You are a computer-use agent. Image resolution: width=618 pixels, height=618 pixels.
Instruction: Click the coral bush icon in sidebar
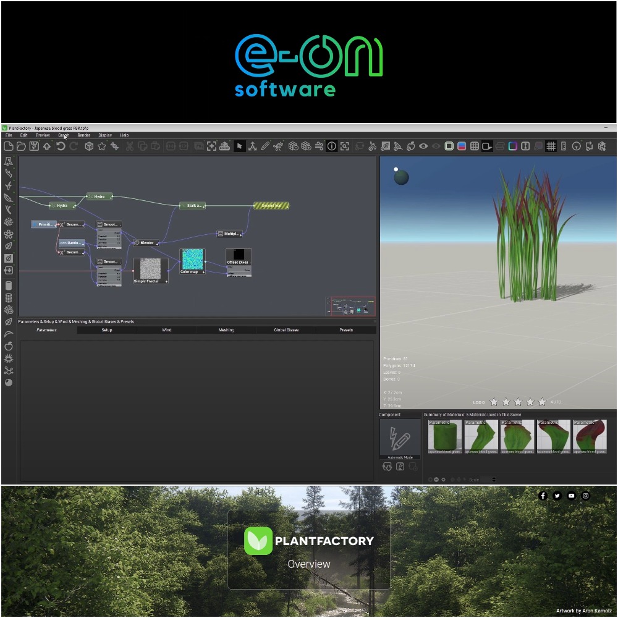point(8,222)
